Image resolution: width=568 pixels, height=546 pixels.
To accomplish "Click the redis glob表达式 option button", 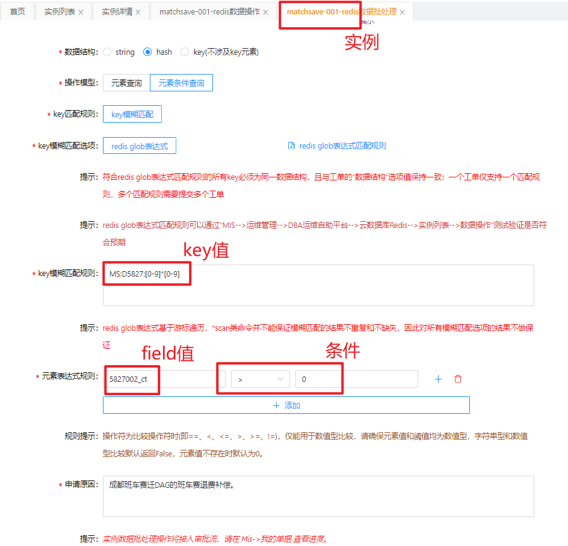I will [140, 146].
